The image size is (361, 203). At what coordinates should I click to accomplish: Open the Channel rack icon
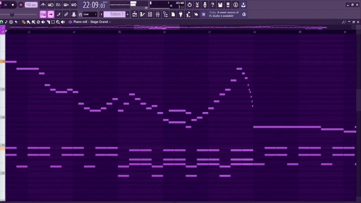[150, 14]
